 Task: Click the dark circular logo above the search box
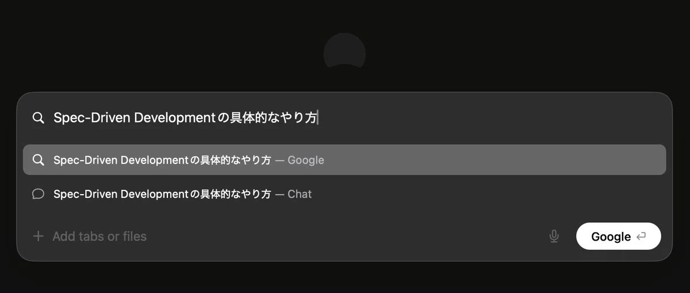pyautogui.click(x=344, y=52)
